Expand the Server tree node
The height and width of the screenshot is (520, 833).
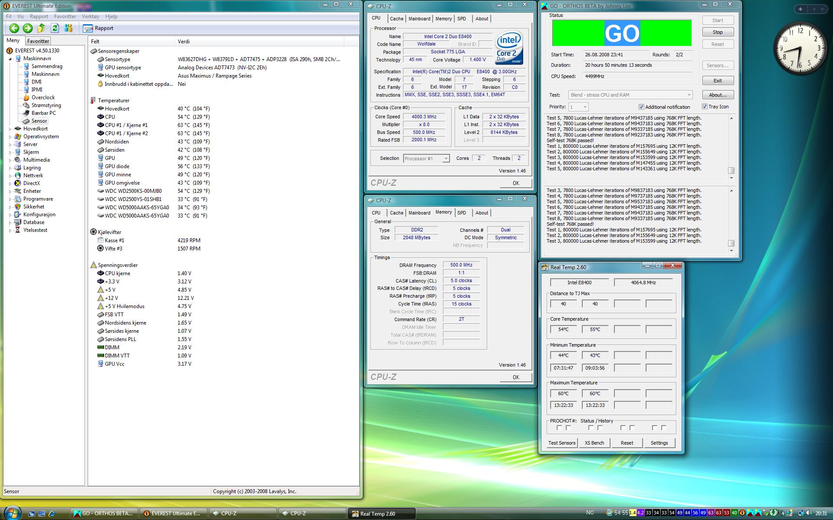click(10, 144)
